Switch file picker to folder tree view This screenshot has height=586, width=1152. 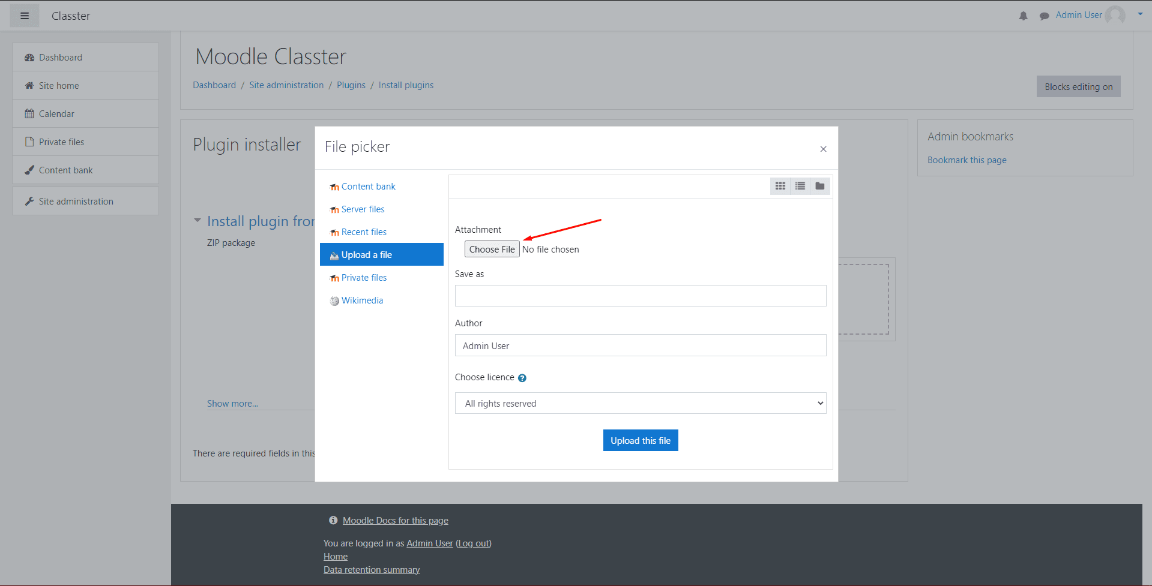[x=820, y=186]
